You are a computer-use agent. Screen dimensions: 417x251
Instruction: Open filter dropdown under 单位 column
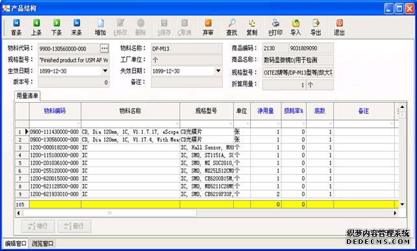(247, 124)
